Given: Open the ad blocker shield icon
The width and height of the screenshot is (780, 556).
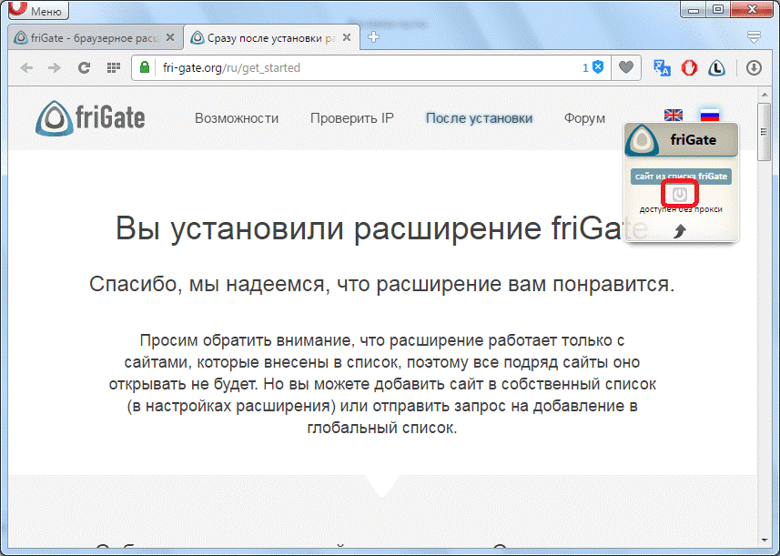Looking at the screenshot, I should click(598, 67).
